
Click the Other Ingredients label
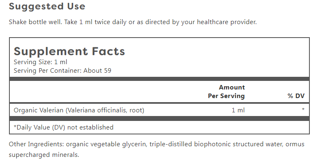(x=36, y=144)
